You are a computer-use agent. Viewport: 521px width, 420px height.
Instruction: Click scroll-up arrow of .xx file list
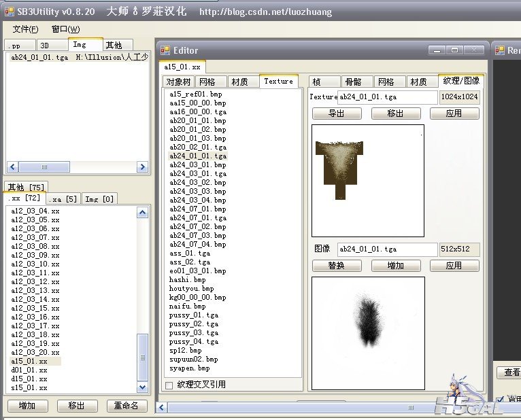pos(143,213)
